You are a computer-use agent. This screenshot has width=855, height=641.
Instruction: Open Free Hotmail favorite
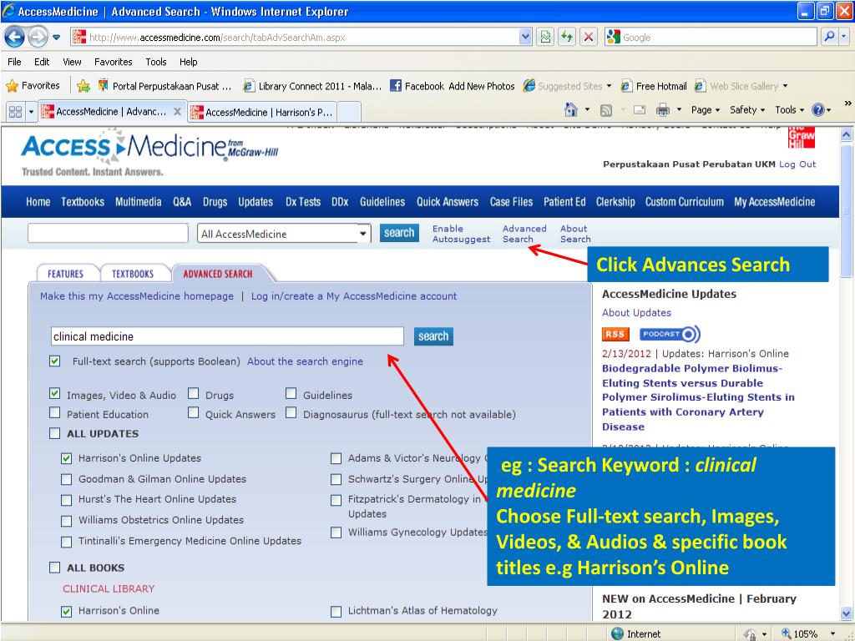[x=654, y=86]
